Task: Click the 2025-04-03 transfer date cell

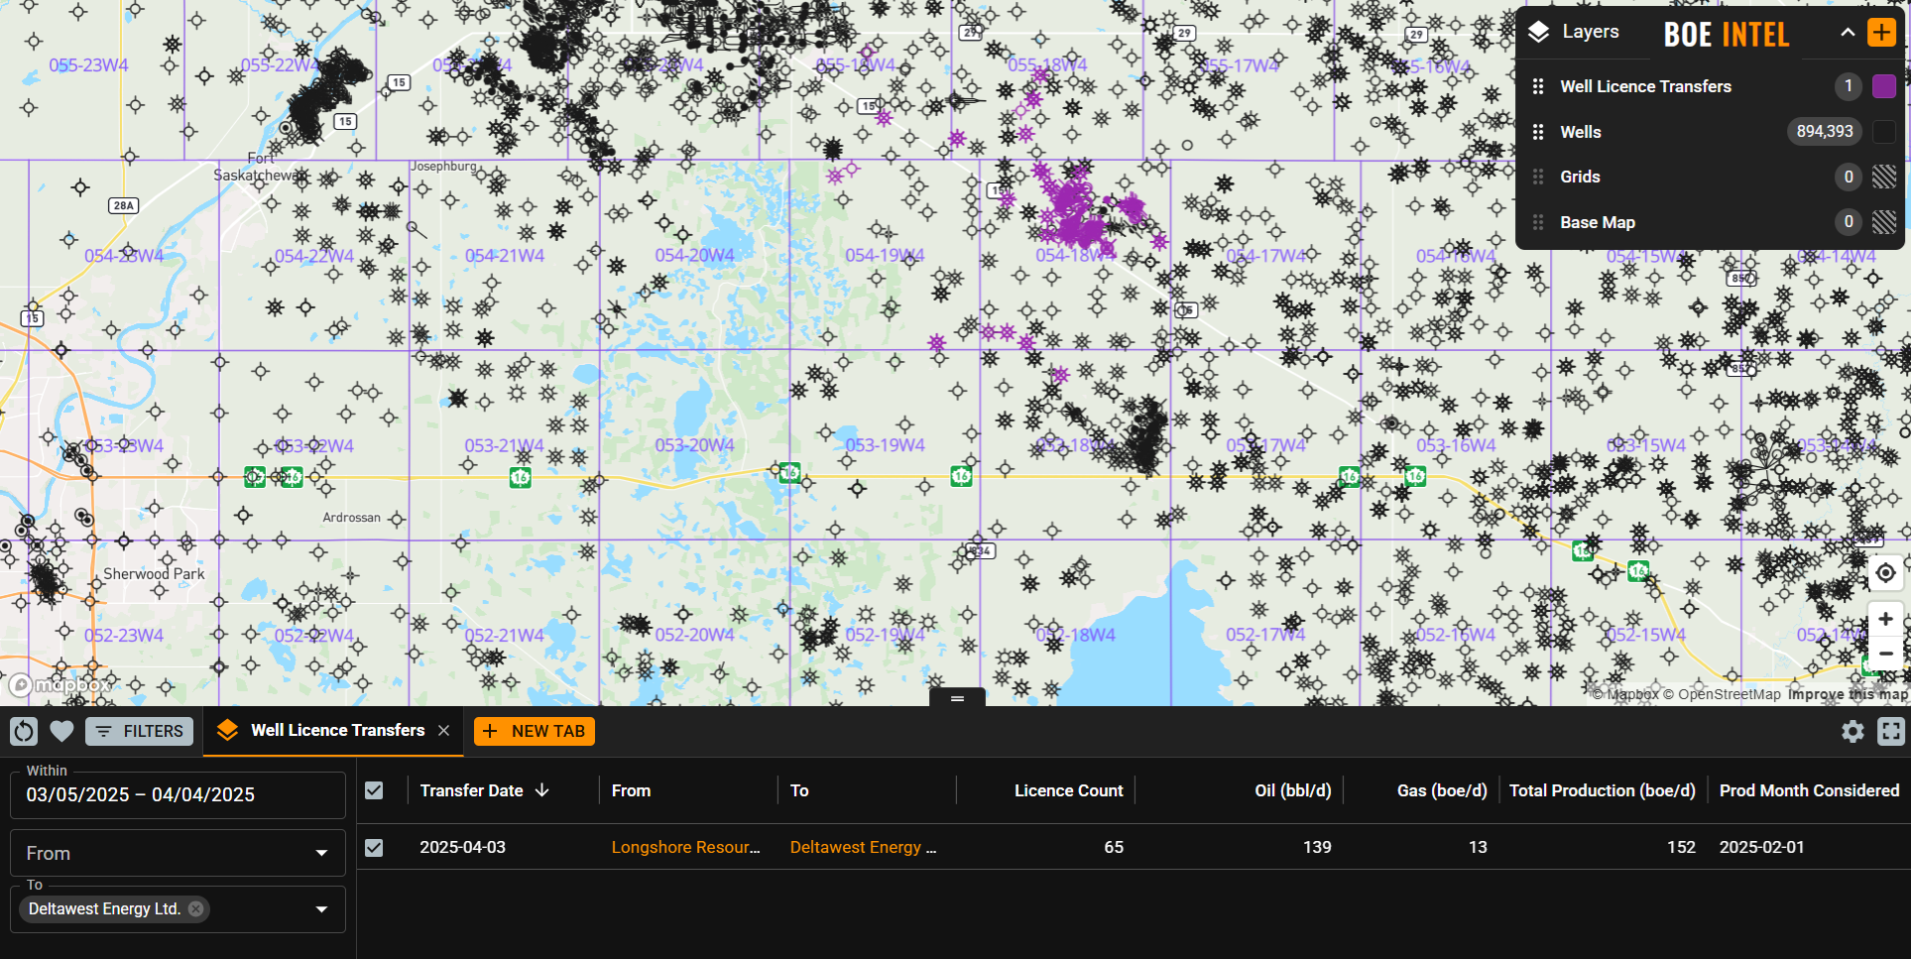Action: 462,847
